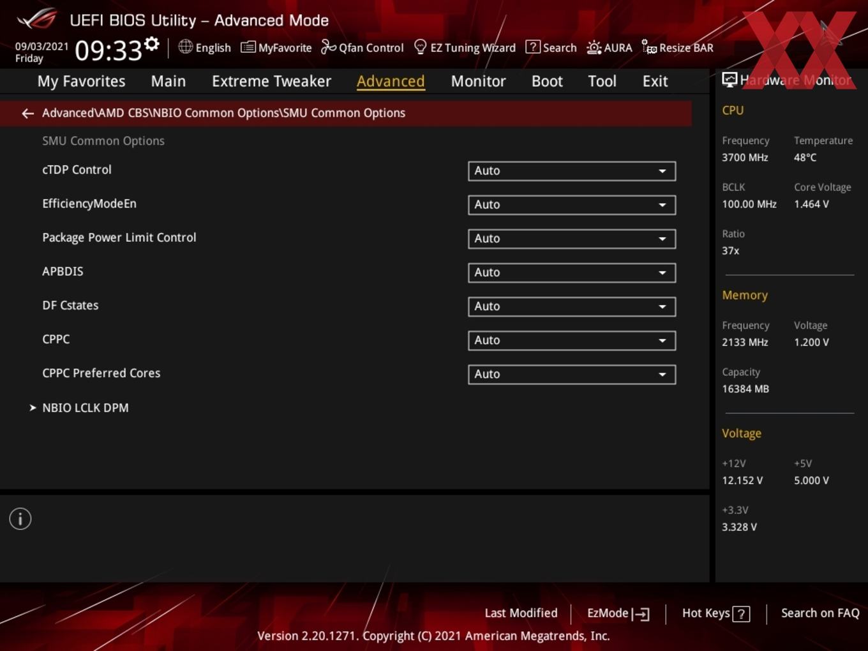Click the globe language icon
Screen dimensions: 868x651
point(185,47)
